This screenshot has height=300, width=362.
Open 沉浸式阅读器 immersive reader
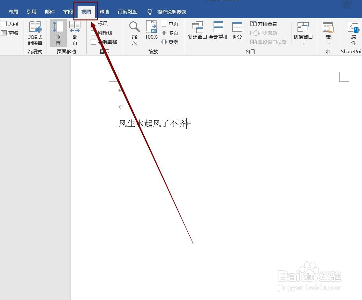click(x=35, y=33)
